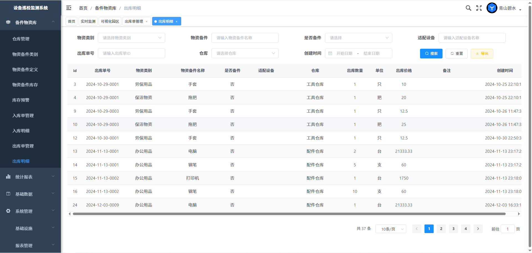Open the 是否备件 dropdown

click(359, 38)
